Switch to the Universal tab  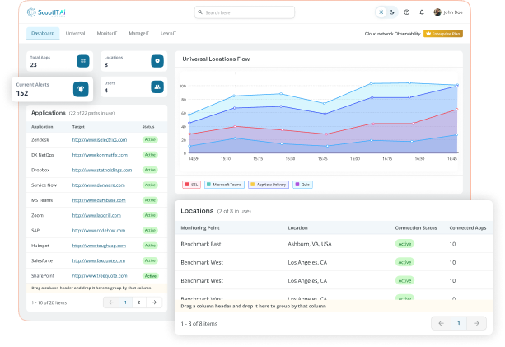75,34
